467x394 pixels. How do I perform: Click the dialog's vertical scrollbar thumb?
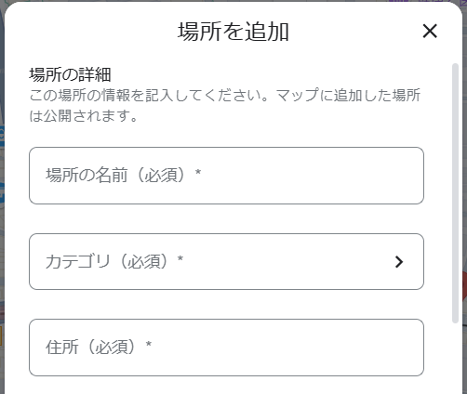pos(455,193)
